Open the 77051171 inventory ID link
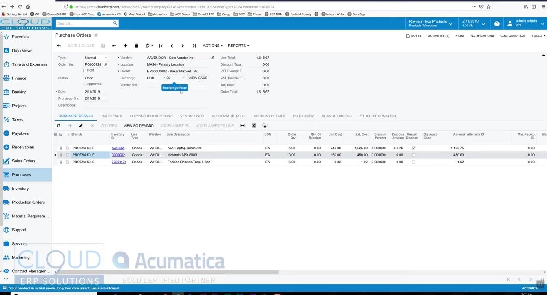547x295 pixels. tap(119, 162)
